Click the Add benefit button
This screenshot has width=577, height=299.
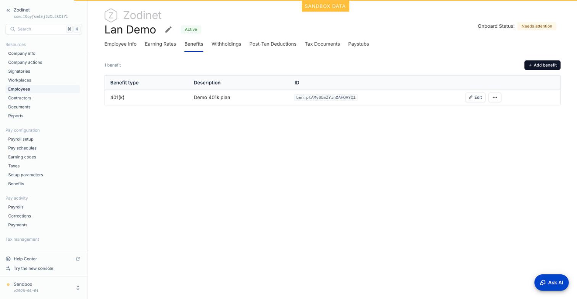pos(542,65)
